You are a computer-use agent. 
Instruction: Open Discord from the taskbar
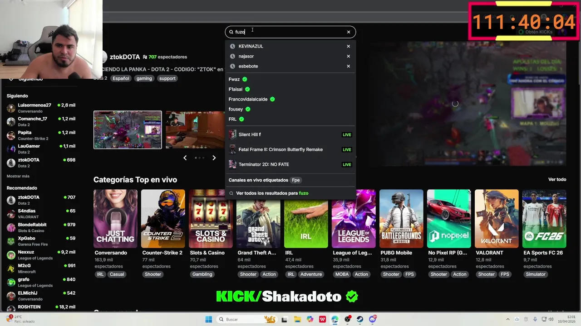(x=373, y=319)
